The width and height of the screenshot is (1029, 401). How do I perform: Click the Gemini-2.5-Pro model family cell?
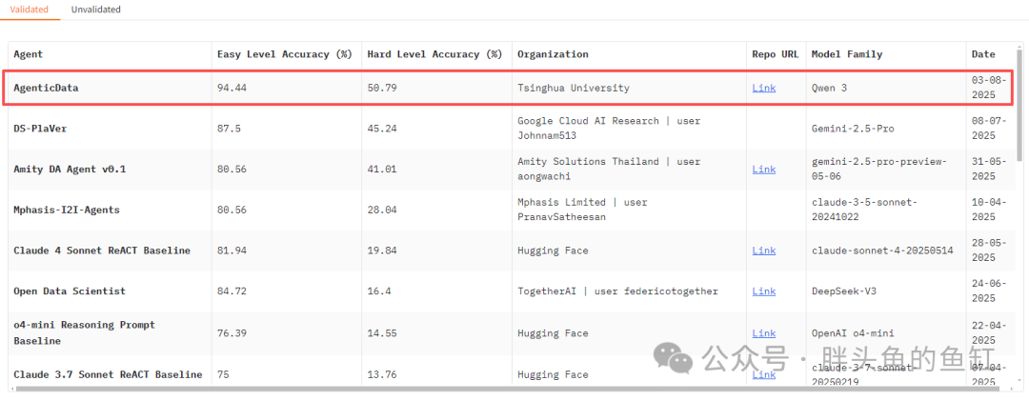point(853,129)
